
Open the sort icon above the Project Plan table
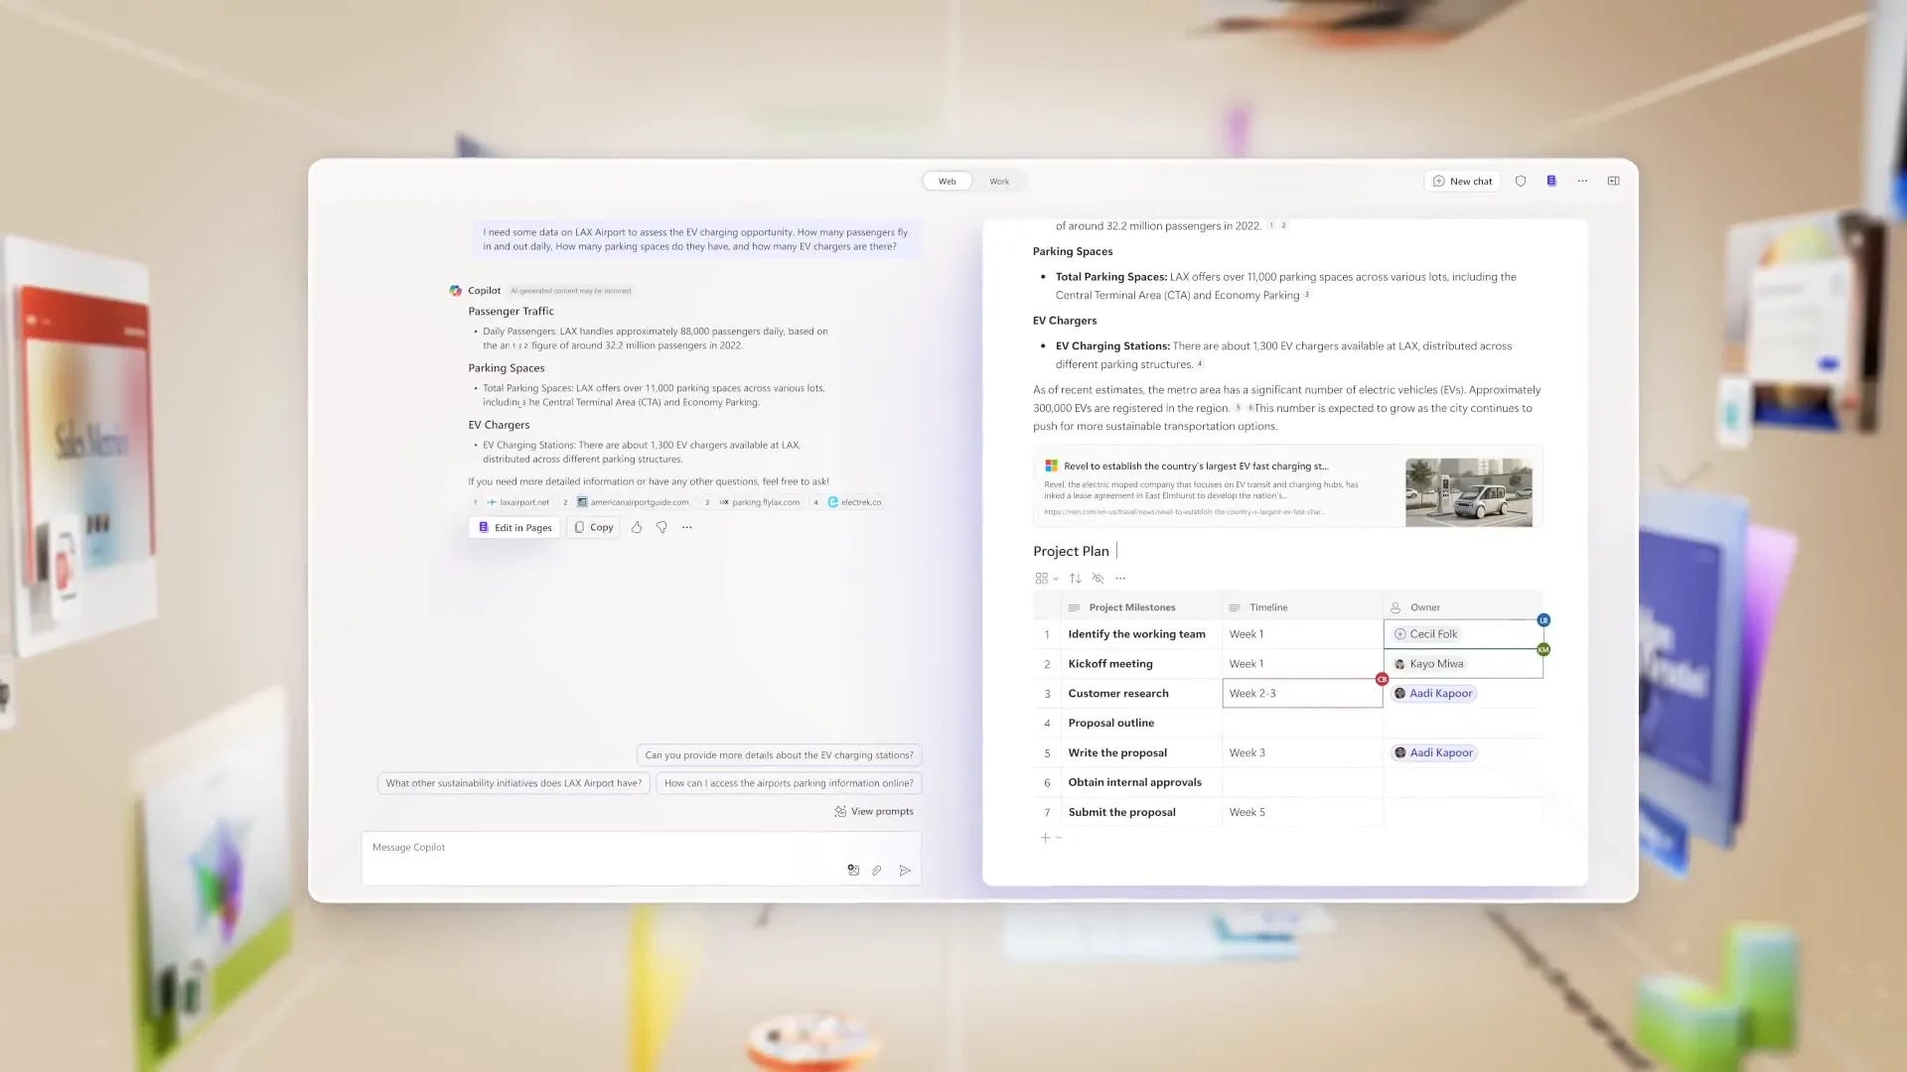(x=1075, y=578)
